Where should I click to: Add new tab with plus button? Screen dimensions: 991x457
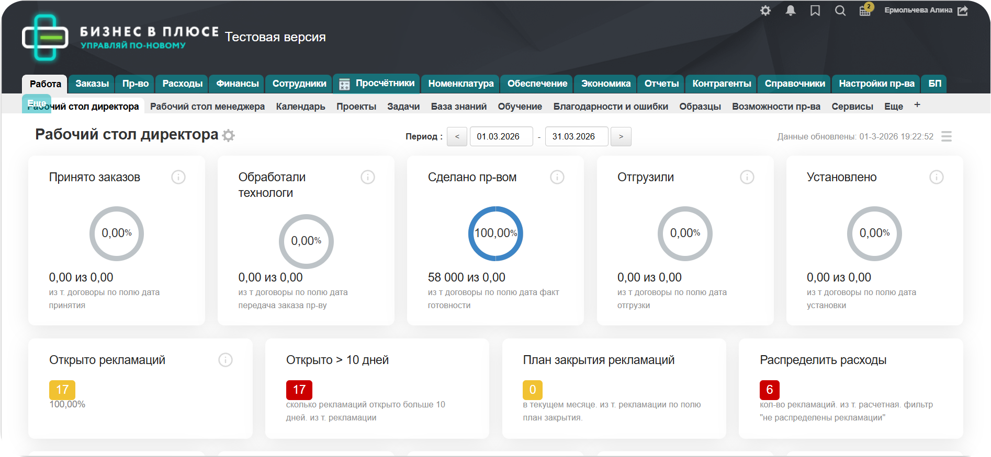tap(917, 105)
